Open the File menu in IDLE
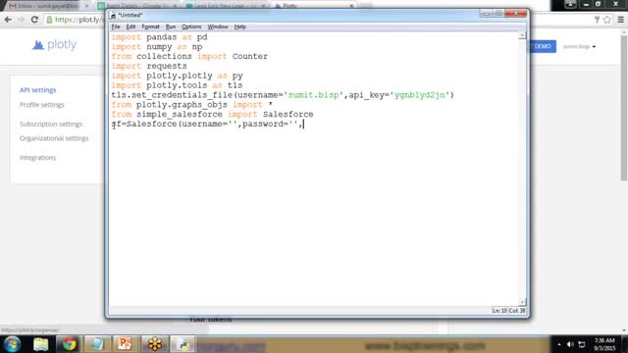The height and width of the screenshot is (353, 628). (x=116, y=26)
